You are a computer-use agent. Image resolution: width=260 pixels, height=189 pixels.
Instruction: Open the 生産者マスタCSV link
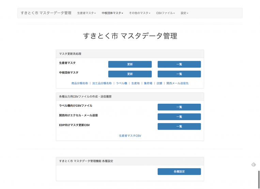point(130,136)
